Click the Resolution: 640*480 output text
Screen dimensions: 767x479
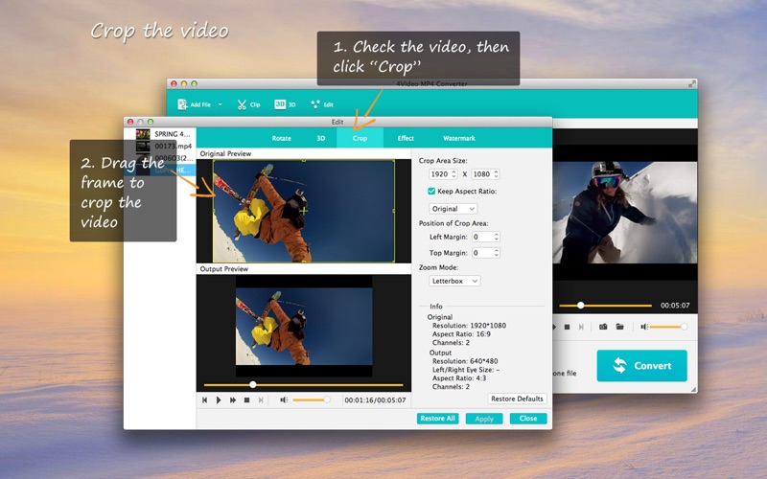(x=465, y=361)
